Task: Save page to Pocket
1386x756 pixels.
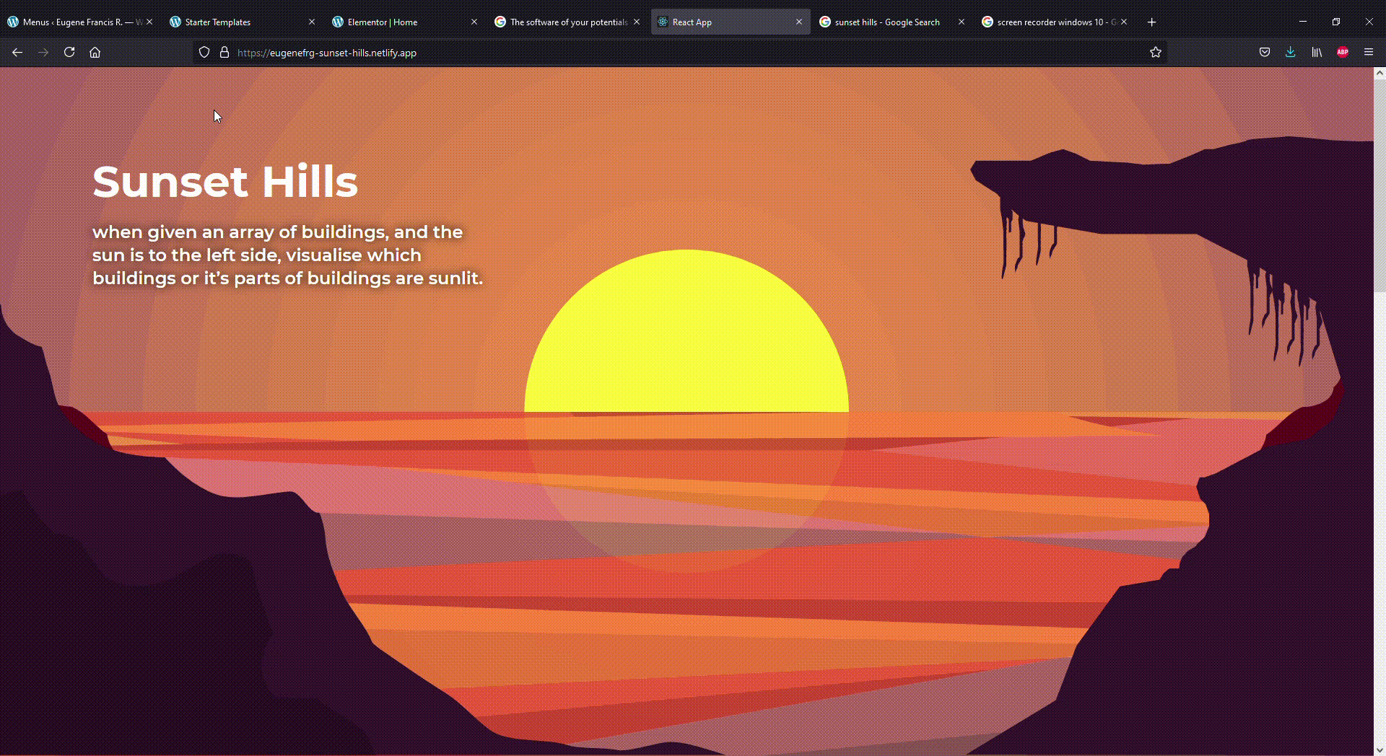Action: 1265,52
